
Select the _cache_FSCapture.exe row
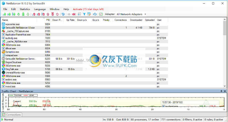click(85, 31)
